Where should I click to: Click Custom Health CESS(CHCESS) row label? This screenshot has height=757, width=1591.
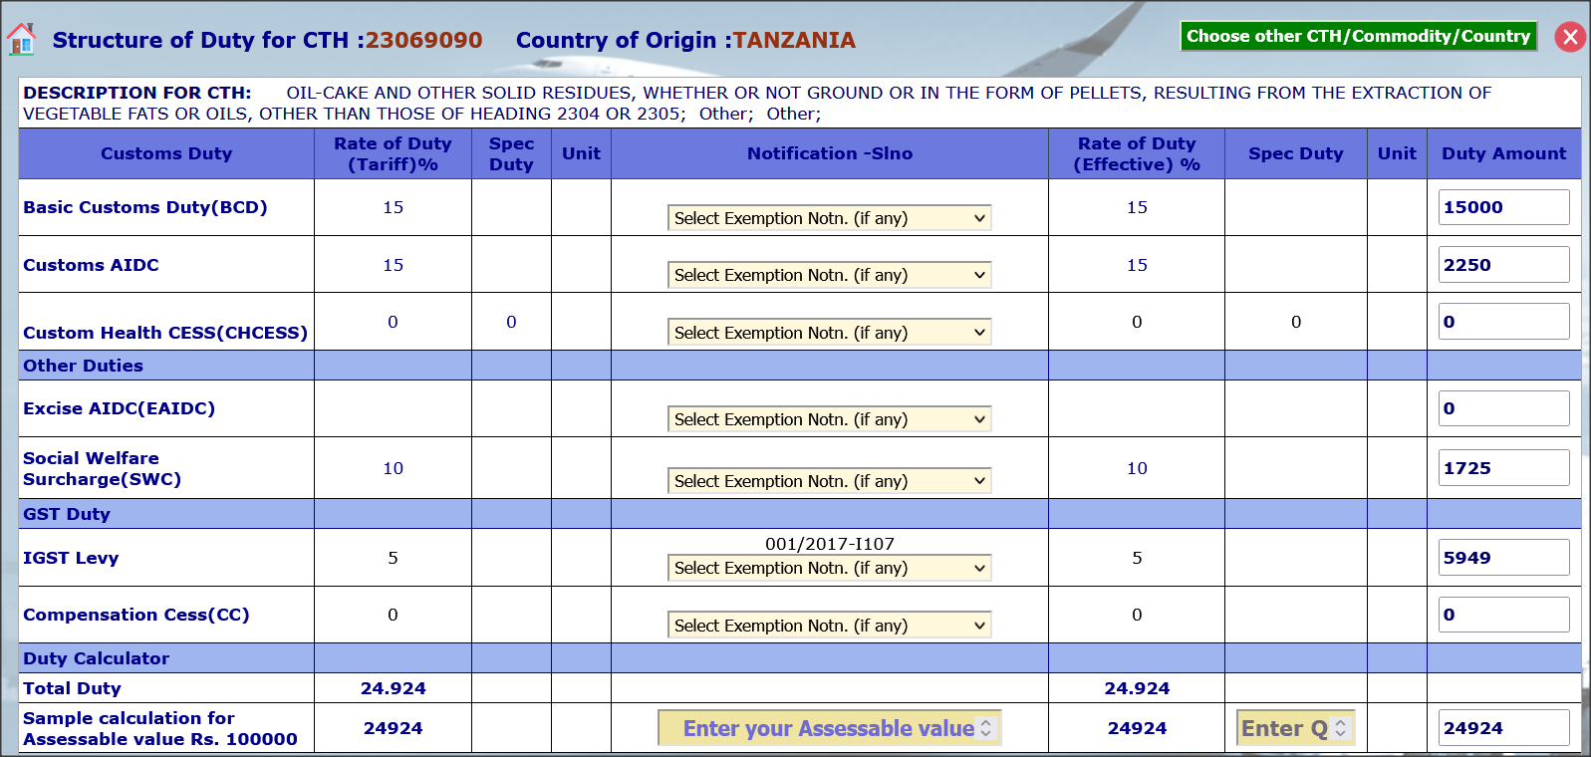tap(165, 333)
